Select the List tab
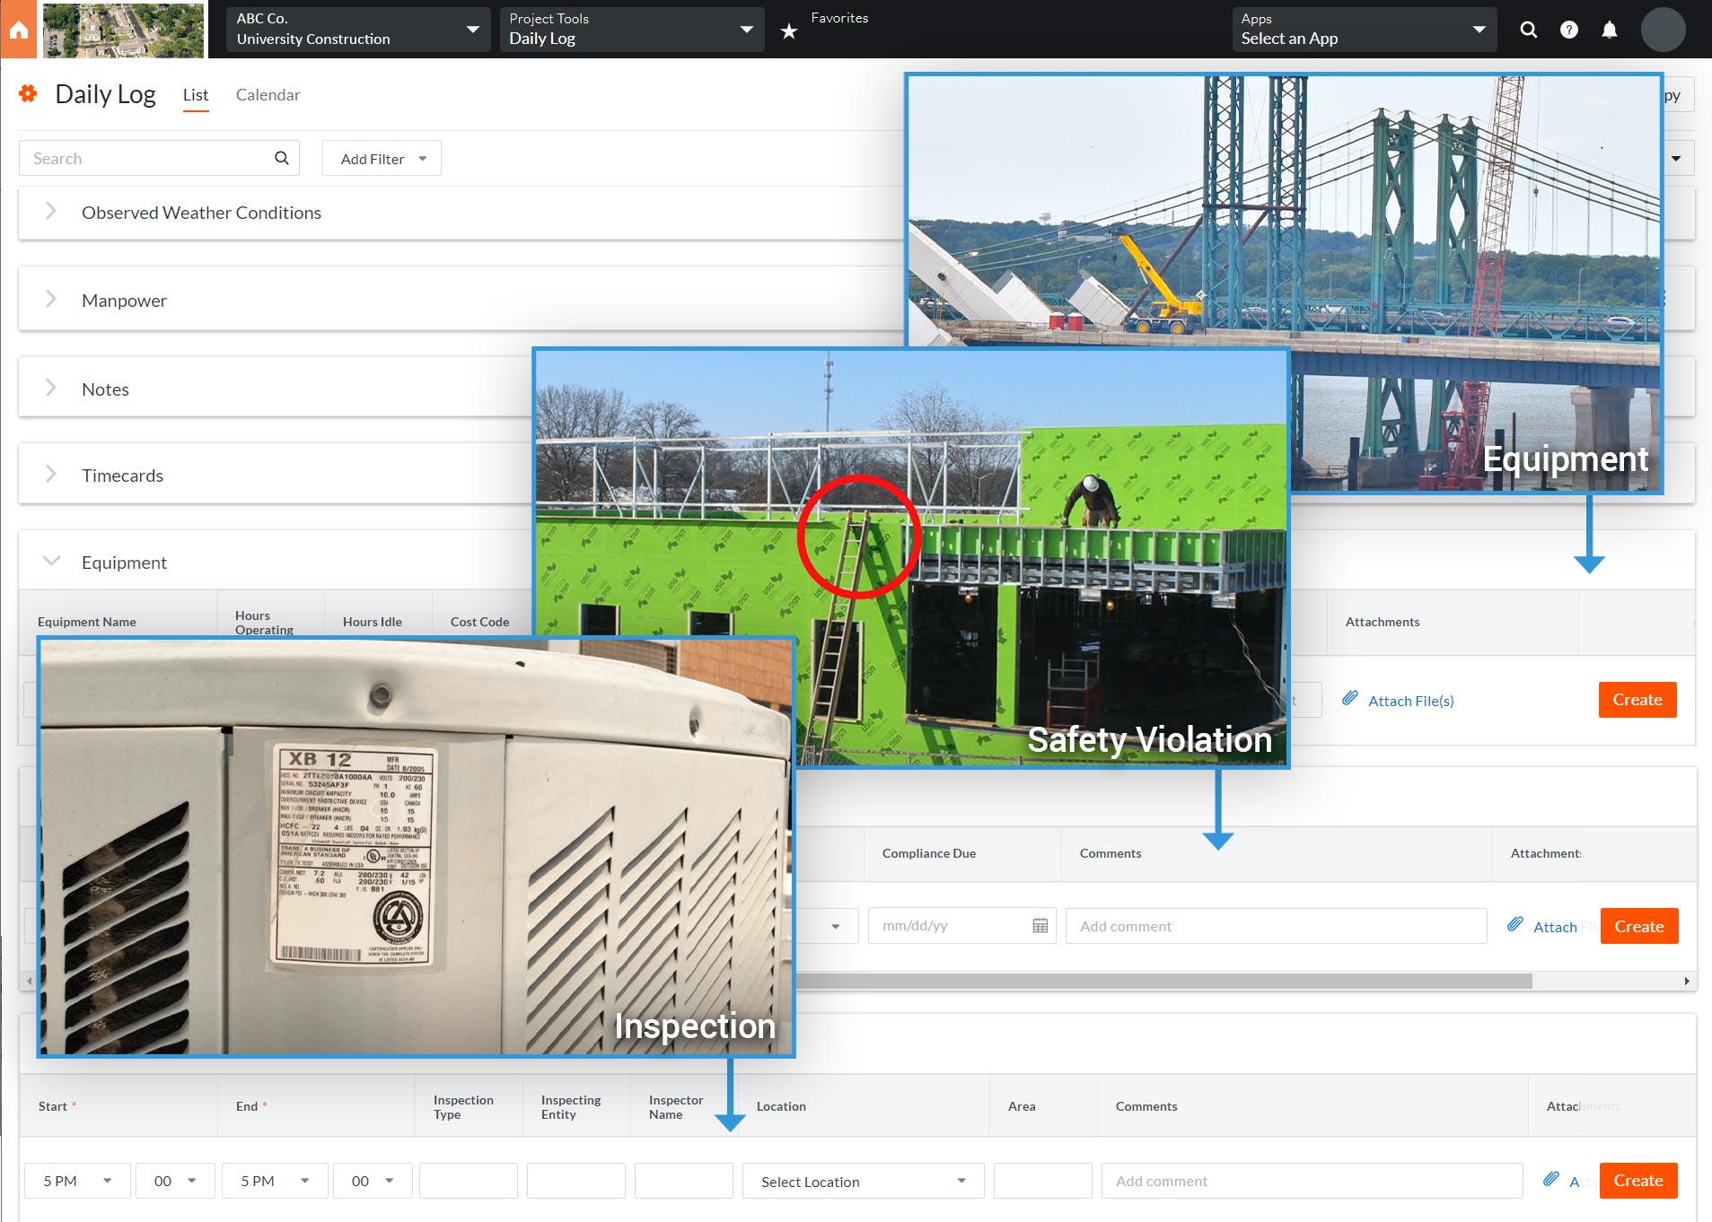 coord(195,95)
